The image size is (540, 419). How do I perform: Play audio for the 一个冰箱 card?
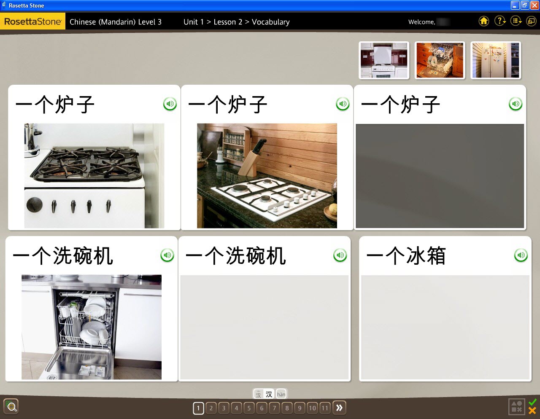click(521, 255)
